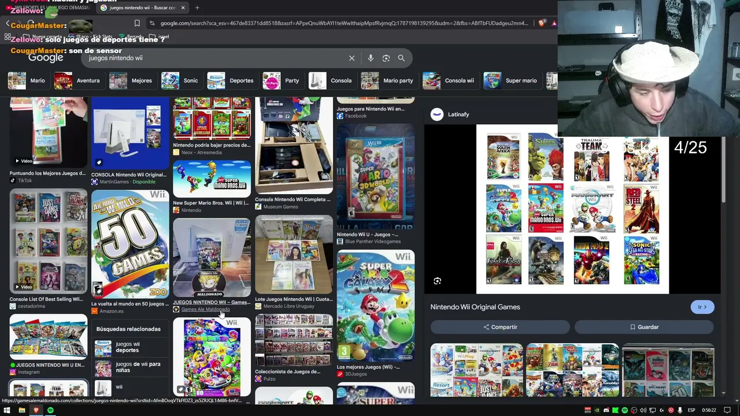This screenshot has width=740, height=416.
Task: Click the Latinafy source name in preview panel
Action: 458,114
